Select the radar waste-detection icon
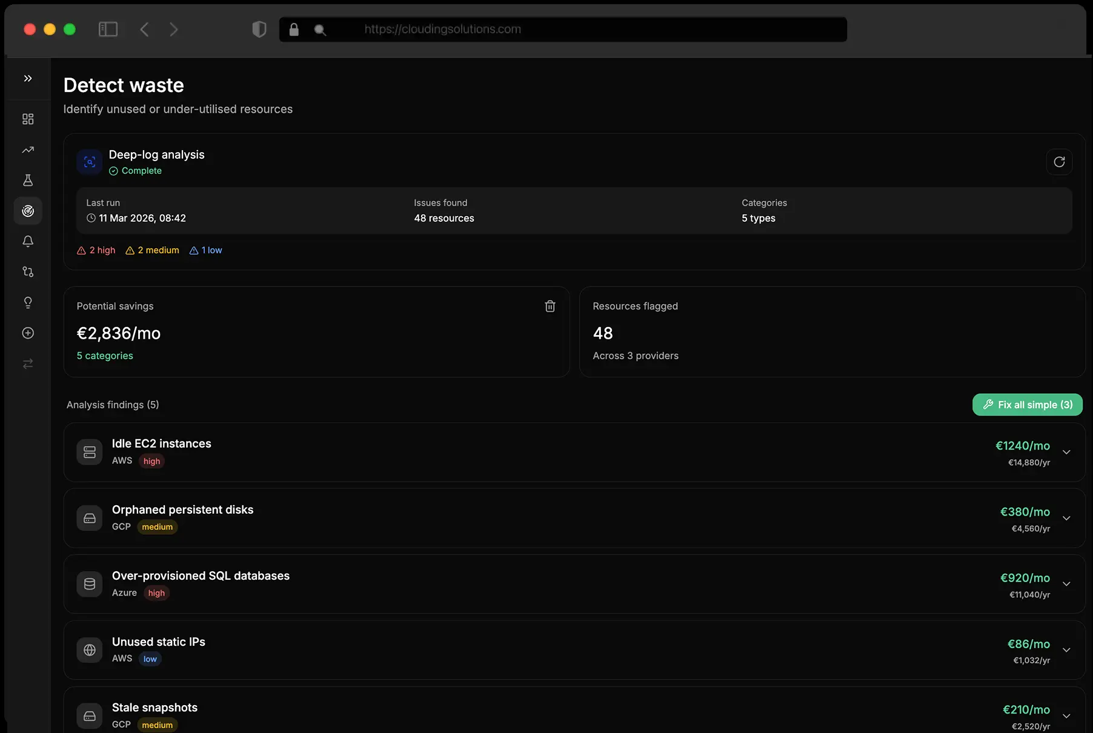Image resolution: width=1093 pixels, height=733 pixels. (x=28, y=211)
